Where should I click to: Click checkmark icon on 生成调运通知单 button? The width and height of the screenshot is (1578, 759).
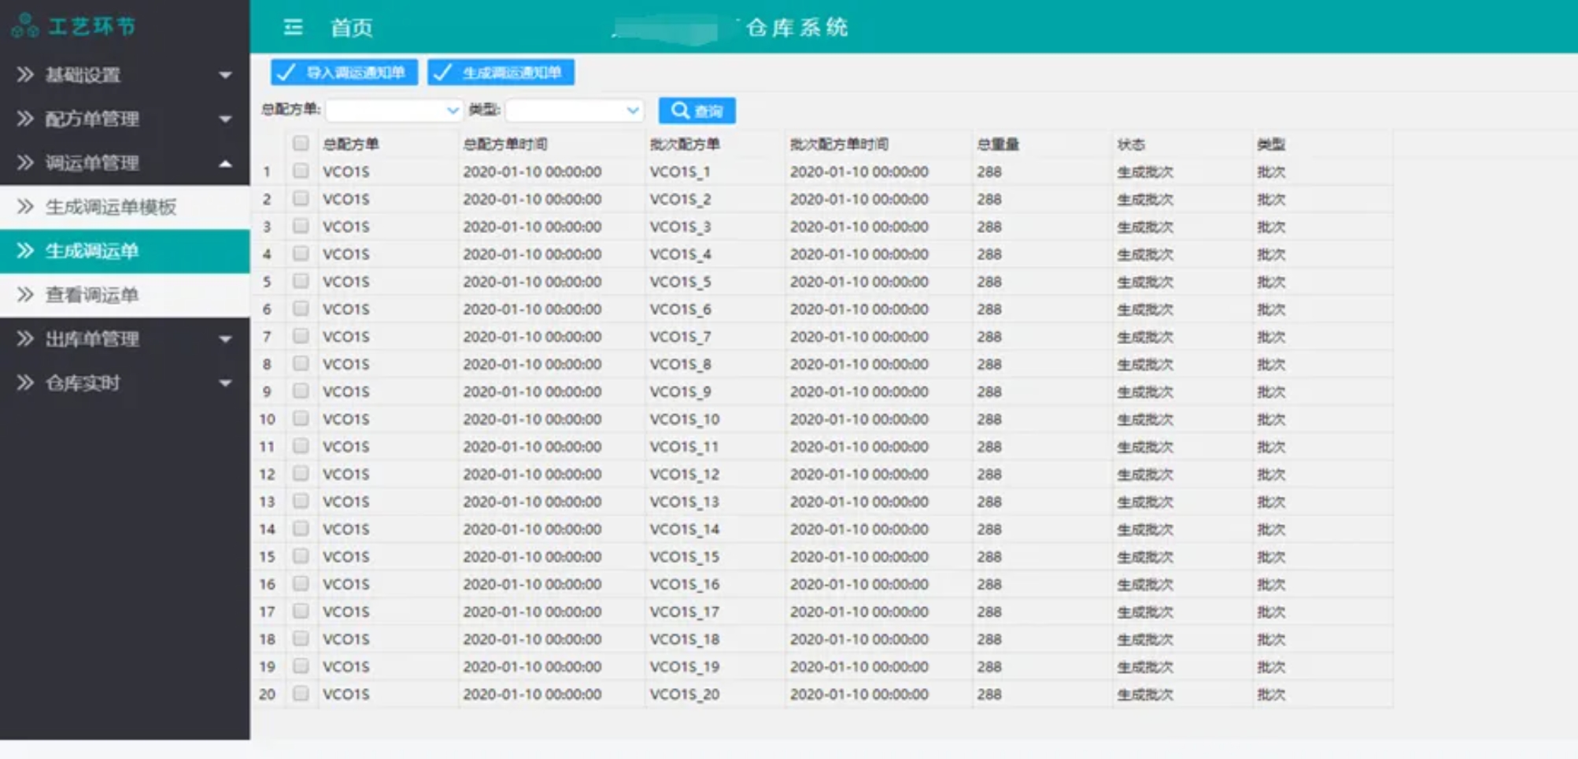point(443,72)
